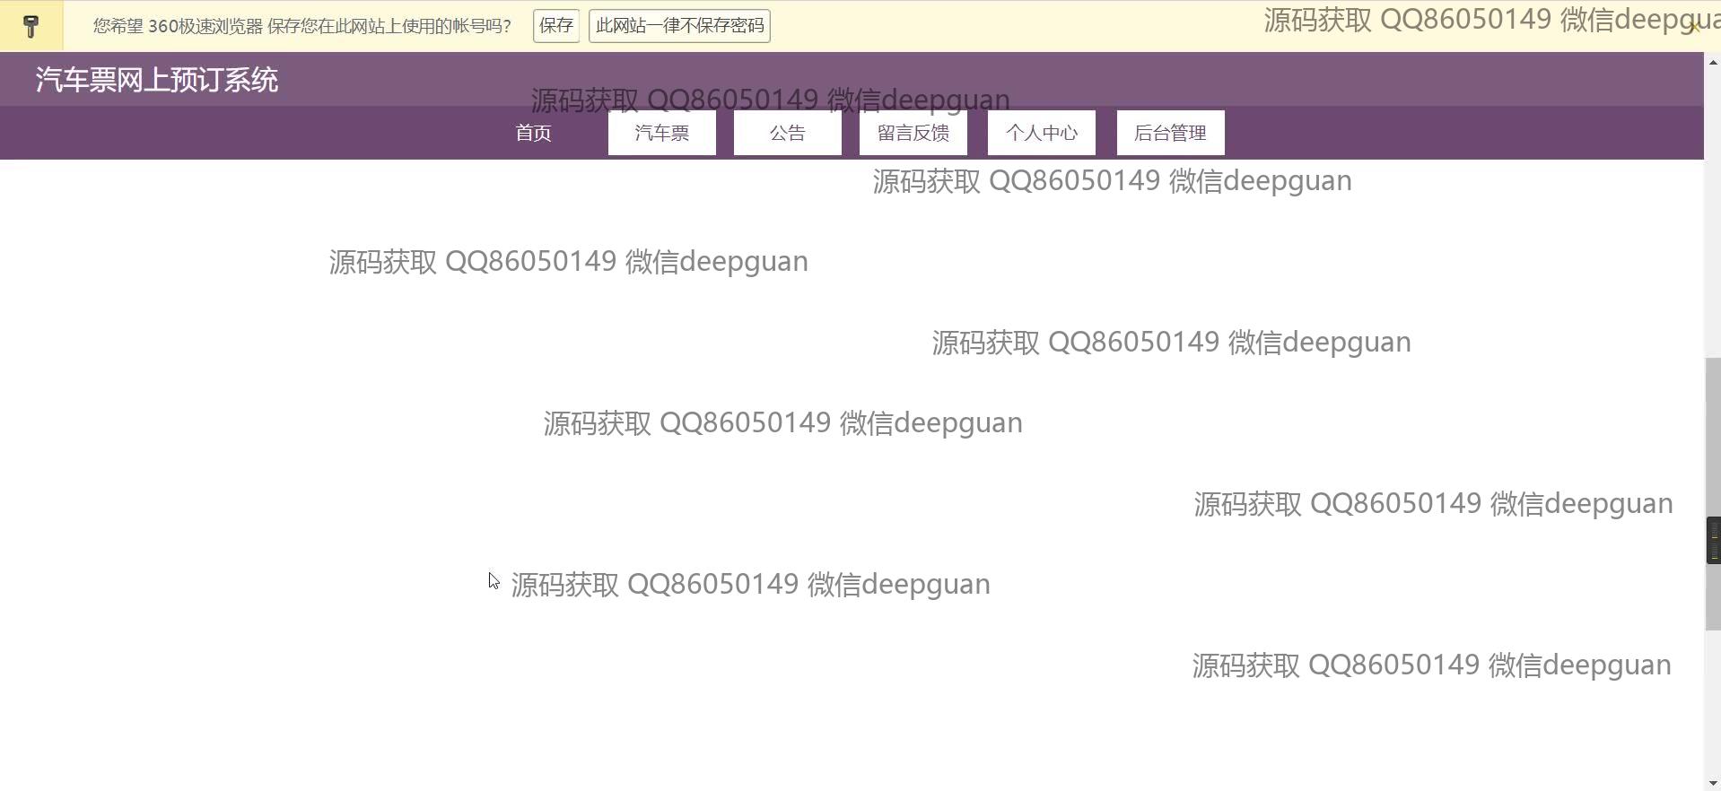Go to the 公告 page

pyautogui.click(x=788, y=133)
